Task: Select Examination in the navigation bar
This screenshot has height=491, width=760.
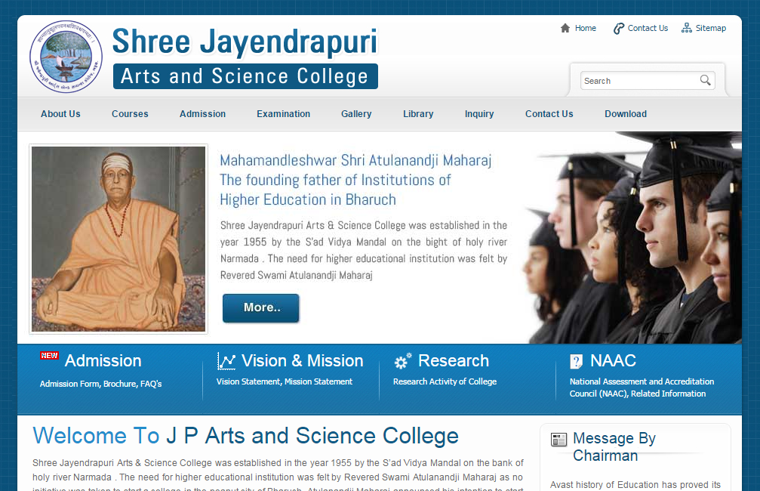Action: pyautogui.click(x=284, y=114)
